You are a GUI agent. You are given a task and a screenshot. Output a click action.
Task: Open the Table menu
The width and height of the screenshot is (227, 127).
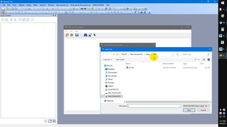point(35,5)
